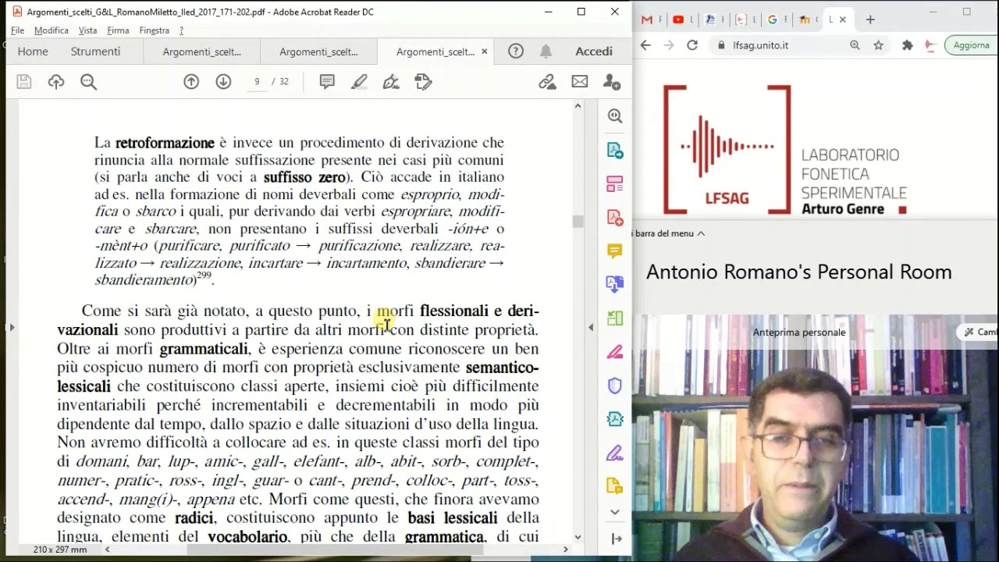
Task: Open the File menu
Action: coord(17,30)
